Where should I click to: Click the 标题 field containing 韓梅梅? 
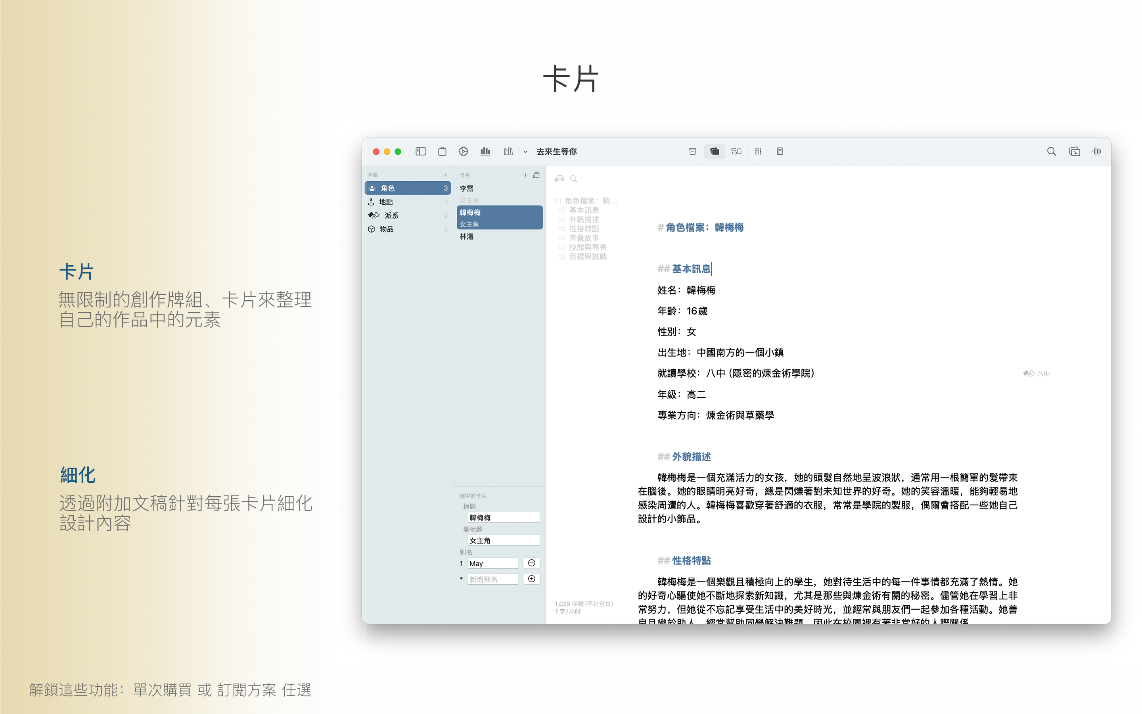[504, 518]
